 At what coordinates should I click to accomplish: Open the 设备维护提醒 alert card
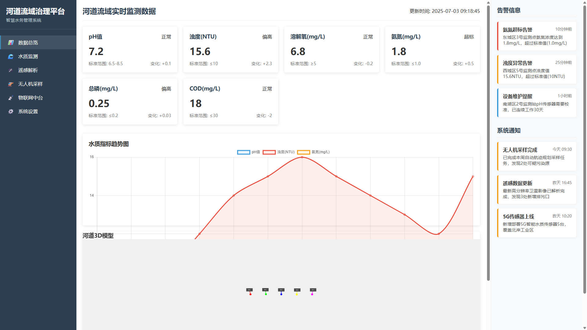(x=537, y=103)
